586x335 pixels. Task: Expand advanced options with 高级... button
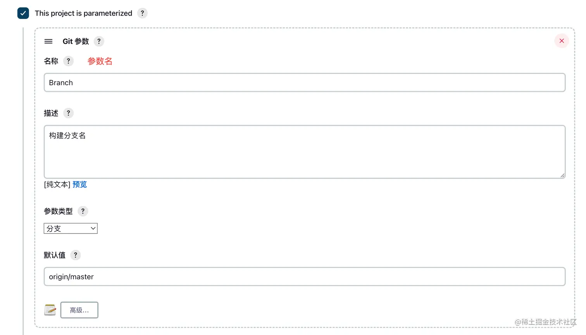click(x=79, y=310)
